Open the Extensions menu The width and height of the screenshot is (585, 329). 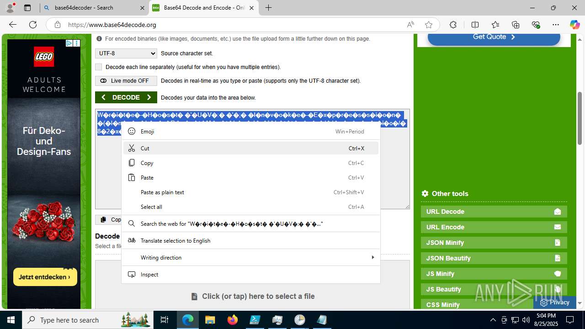coord(453,25)
